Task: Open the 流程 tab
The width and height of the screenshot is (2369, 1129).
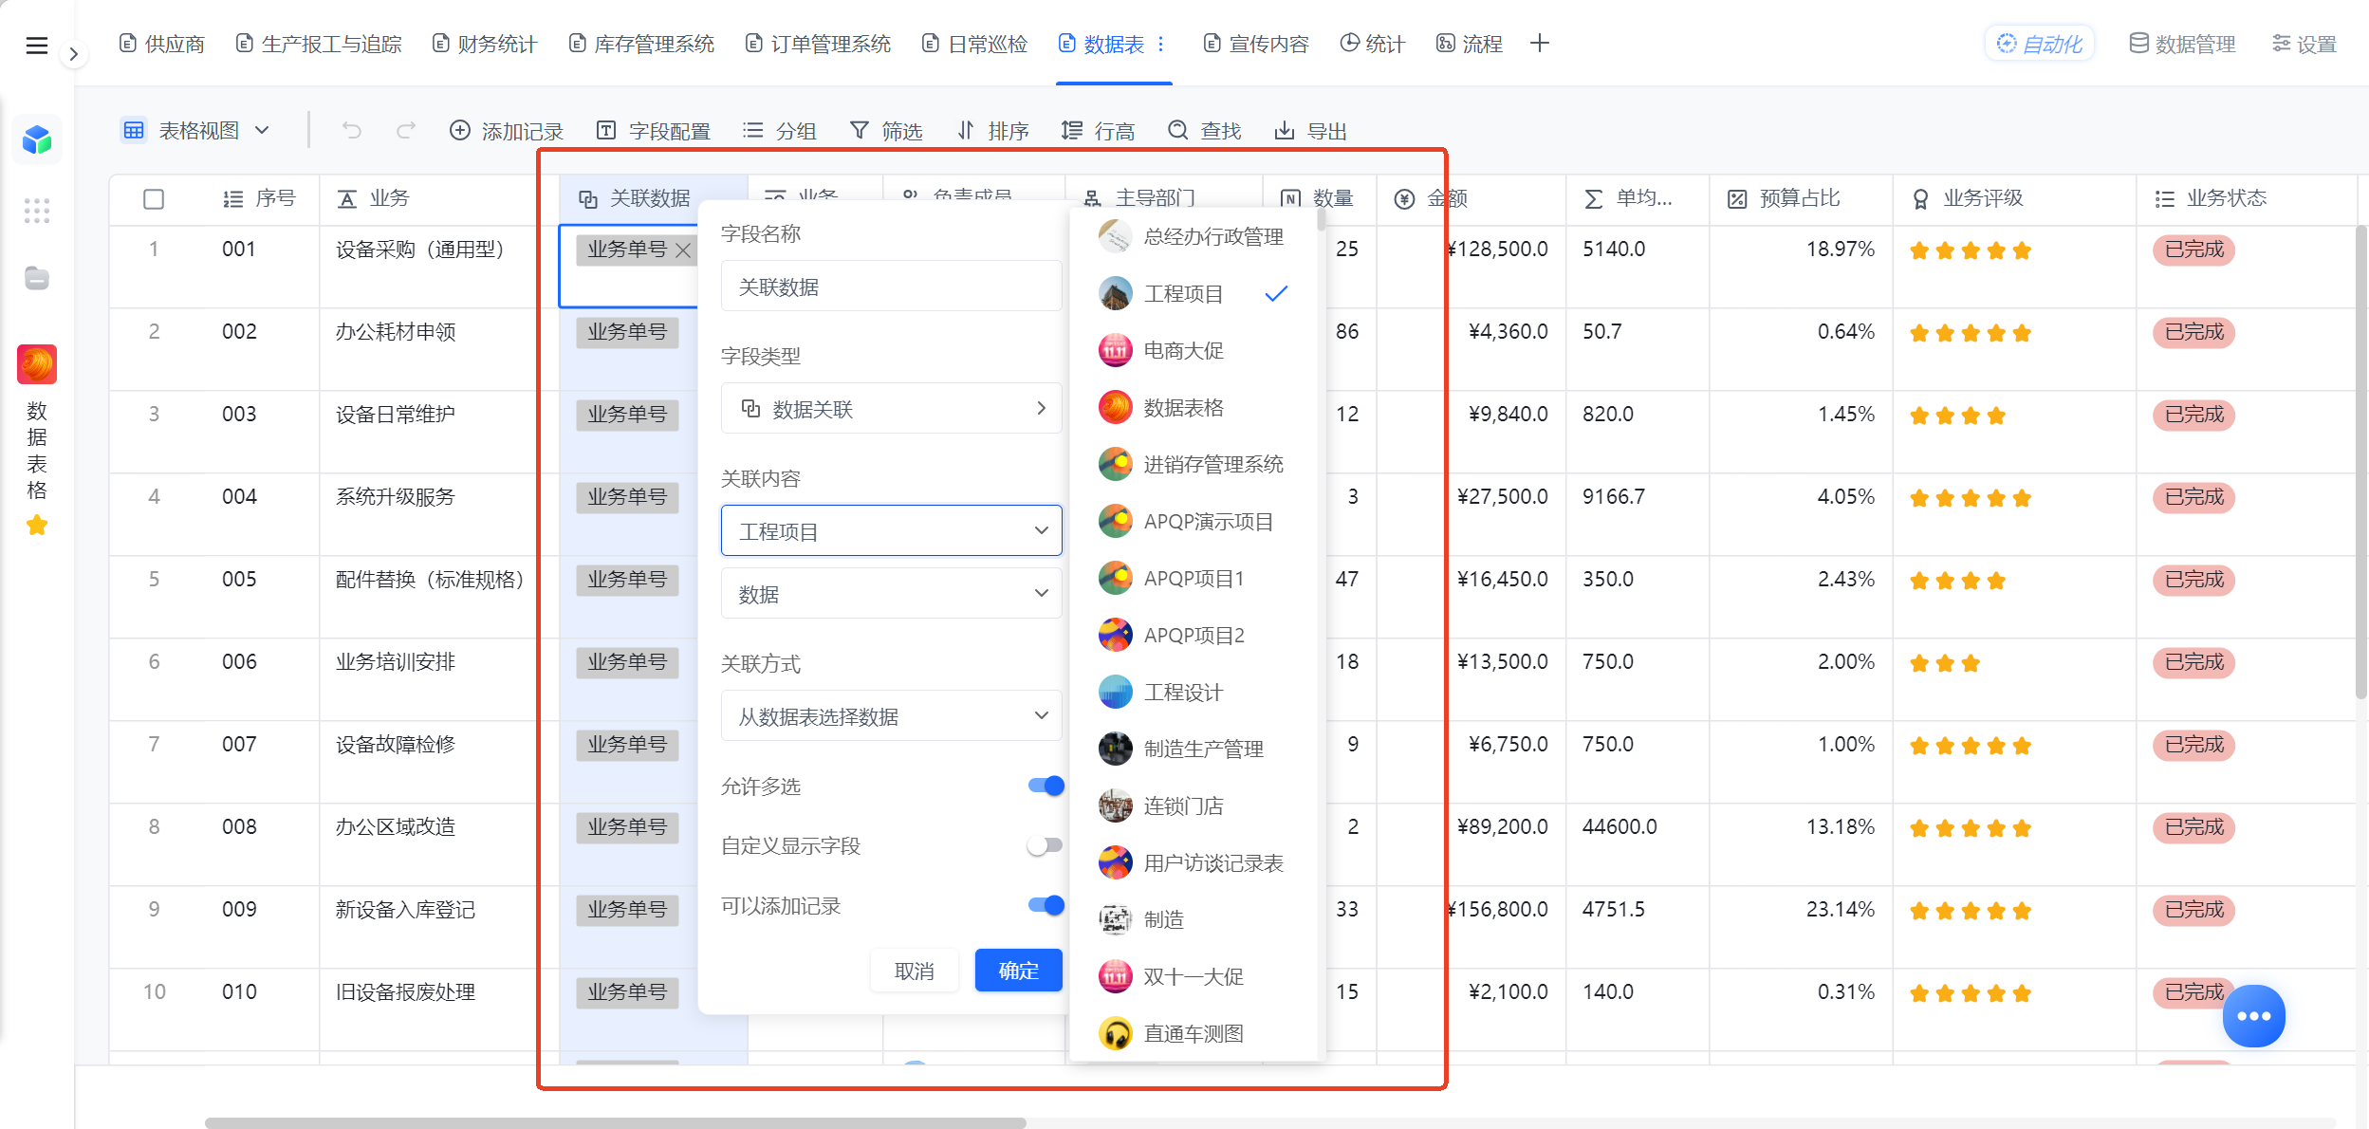Action: pos(1470,44)
